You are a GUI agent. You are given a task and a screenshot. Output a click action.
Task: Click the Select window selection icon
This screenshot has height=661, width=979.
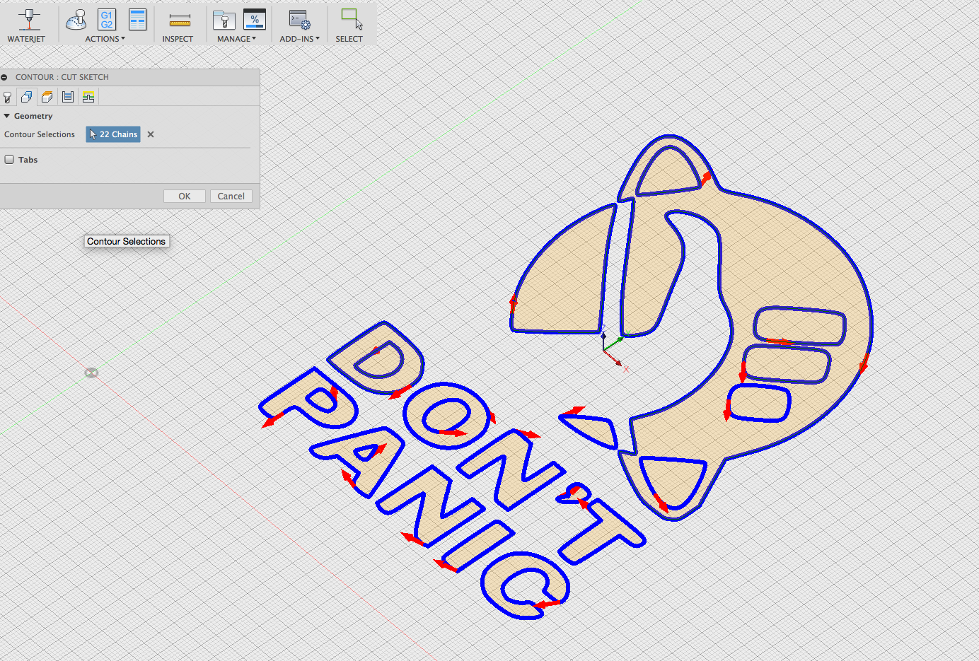pos(352,18)
